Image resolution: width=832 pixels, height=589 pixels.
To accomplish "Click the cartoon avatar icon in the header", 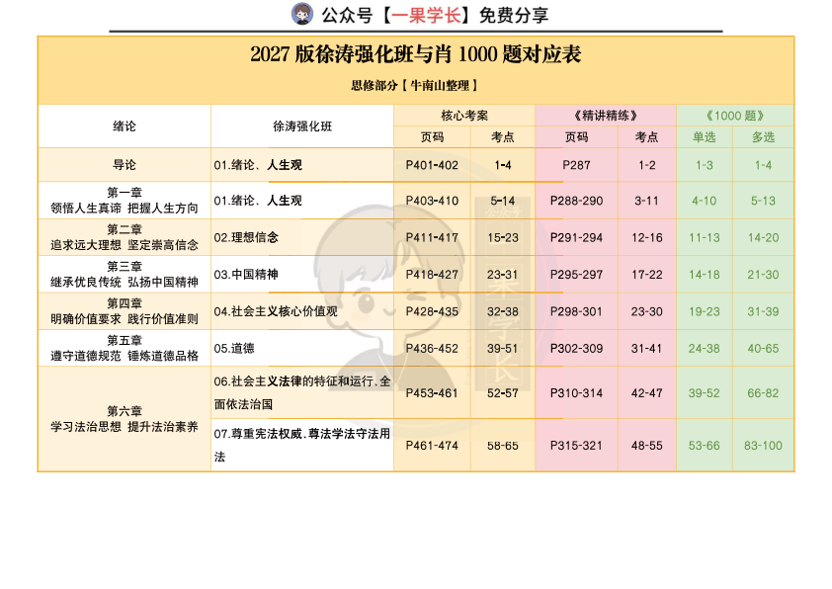I will pyautogui.click(x=302, y=14).
